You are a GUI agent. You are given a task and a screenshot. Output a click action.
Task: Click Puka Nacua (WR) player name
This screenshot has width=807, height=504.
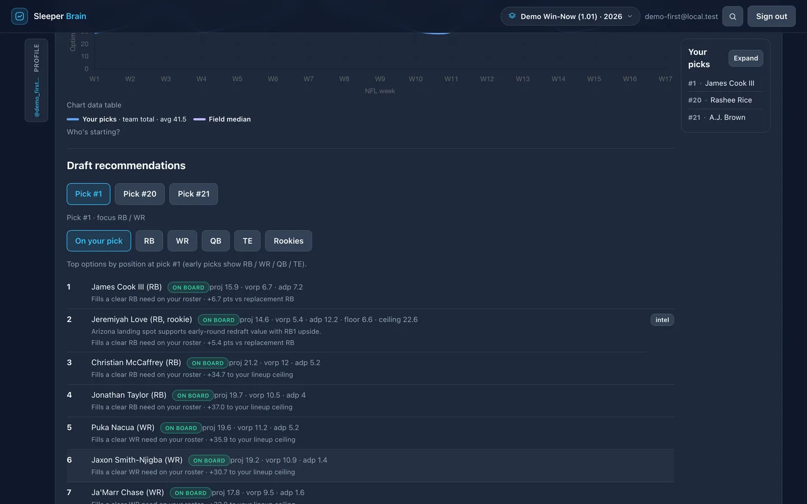coord(123,428)
